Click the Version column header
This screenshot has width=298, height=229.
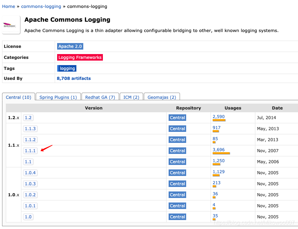(x=94, y=108)
